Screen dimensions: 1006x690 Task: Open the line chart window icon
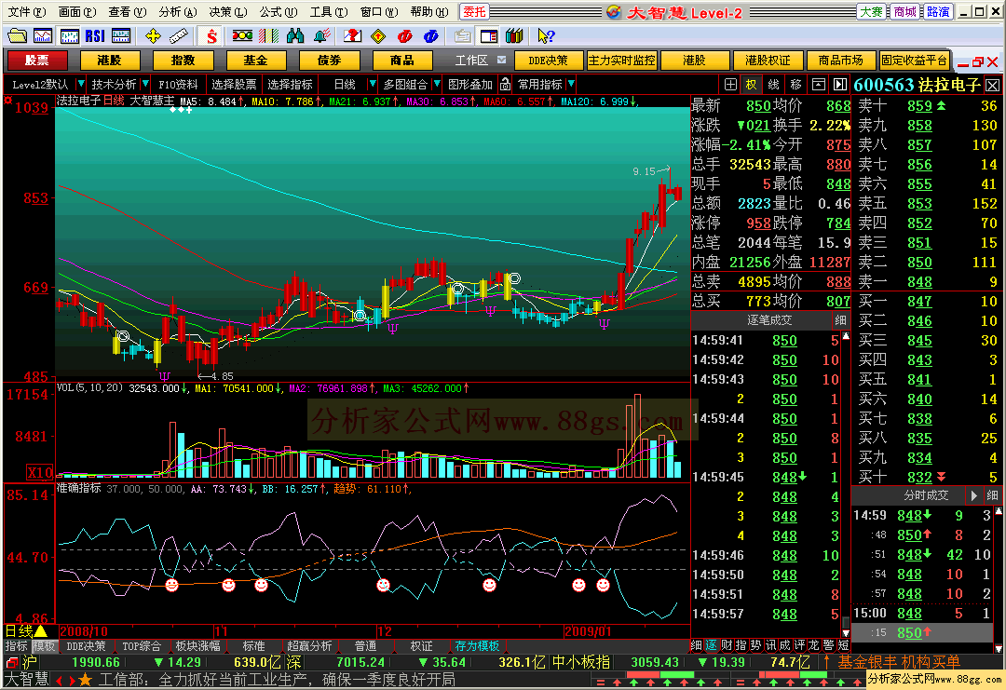tap(43, 36)
